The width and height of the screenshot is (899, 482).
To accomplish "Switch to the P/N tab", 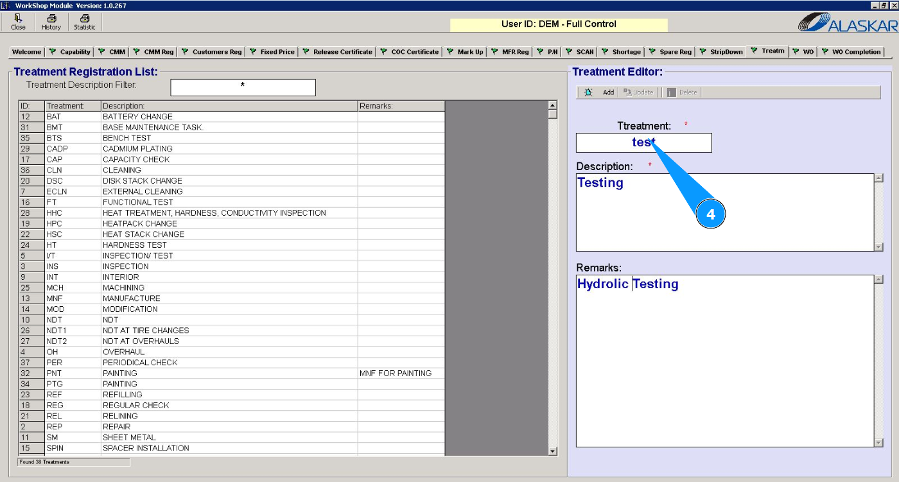I will pyautogui.click(x=547, y=52).
